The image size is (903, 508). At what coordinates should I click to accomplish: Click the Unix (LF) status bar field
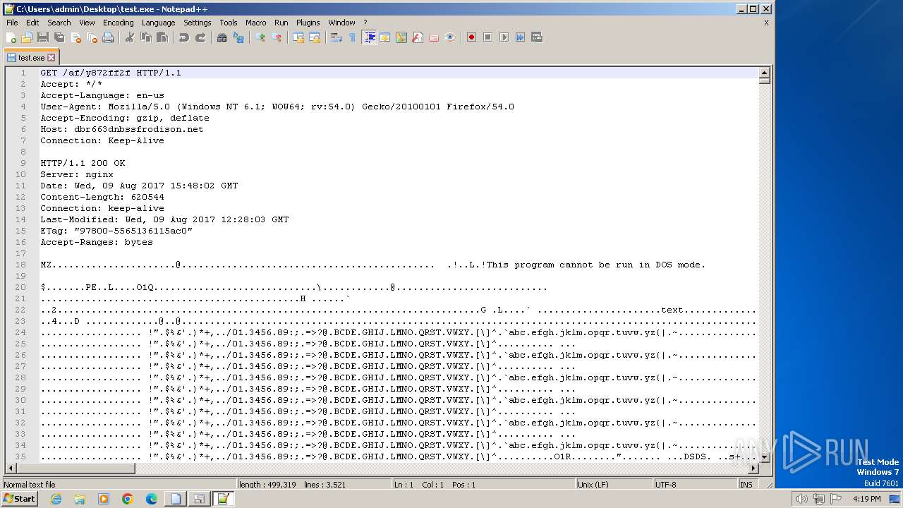(614, 485)
